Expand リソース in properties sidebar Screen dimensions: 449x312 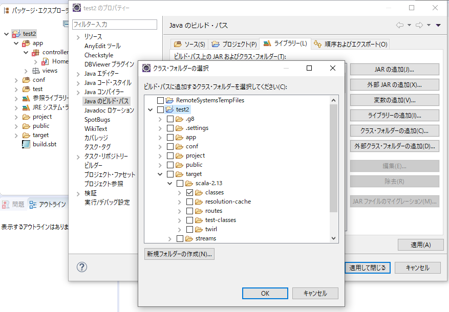78,37
